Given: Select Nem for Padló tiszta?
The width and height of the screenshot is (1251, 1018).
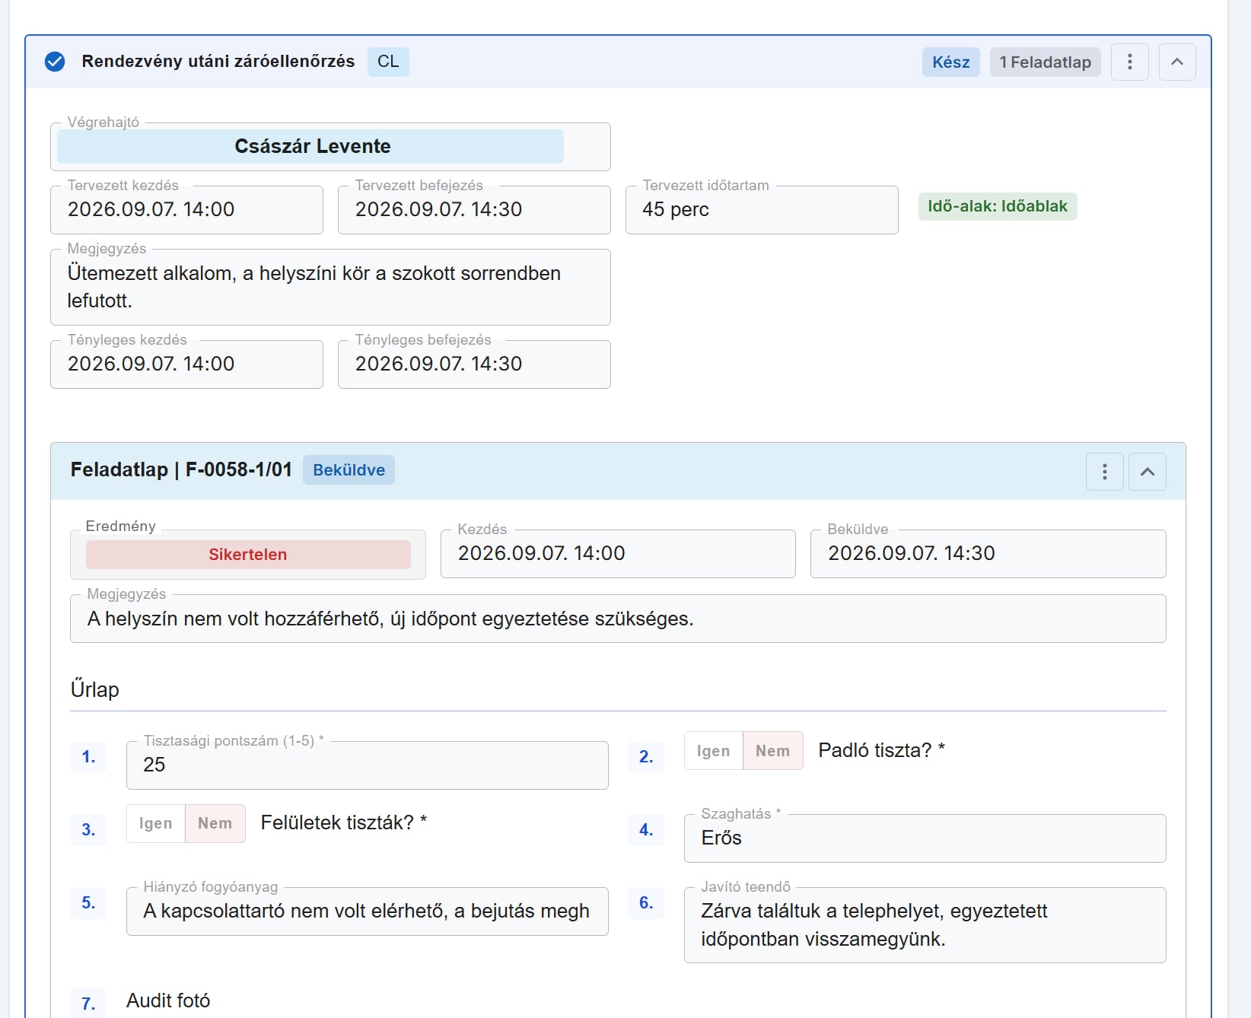Looking at the screenshot, I should 773,751.
